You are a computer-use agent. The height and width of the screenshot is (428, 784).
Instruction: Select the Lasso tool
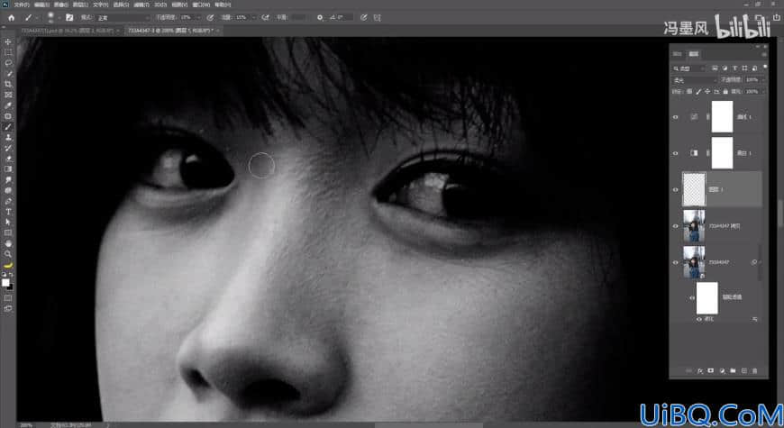pyautogui.click(x=8, y=63)
